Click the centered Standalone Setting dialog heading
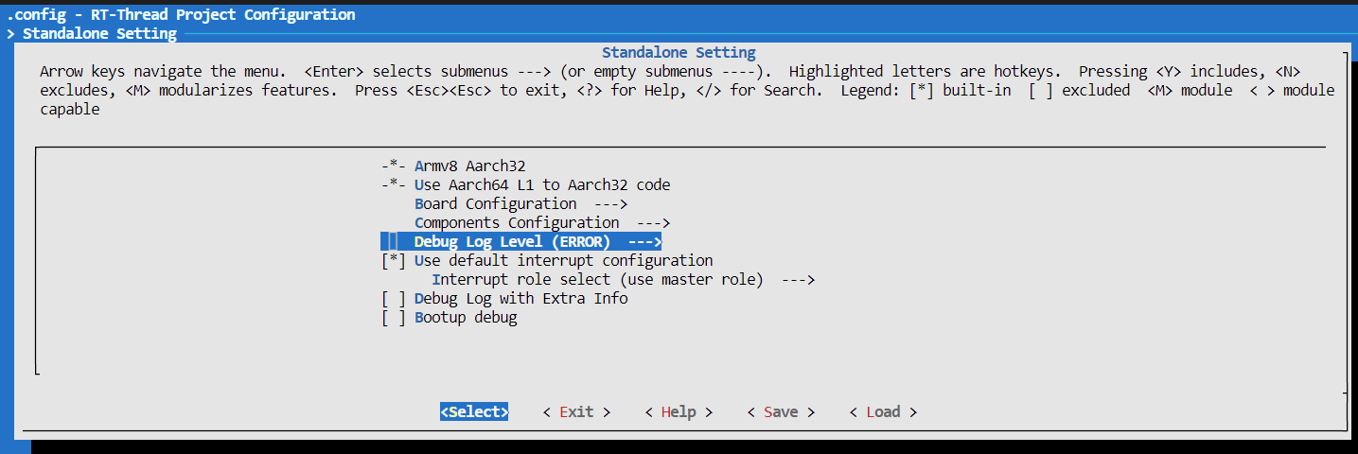 pos(679,53)
